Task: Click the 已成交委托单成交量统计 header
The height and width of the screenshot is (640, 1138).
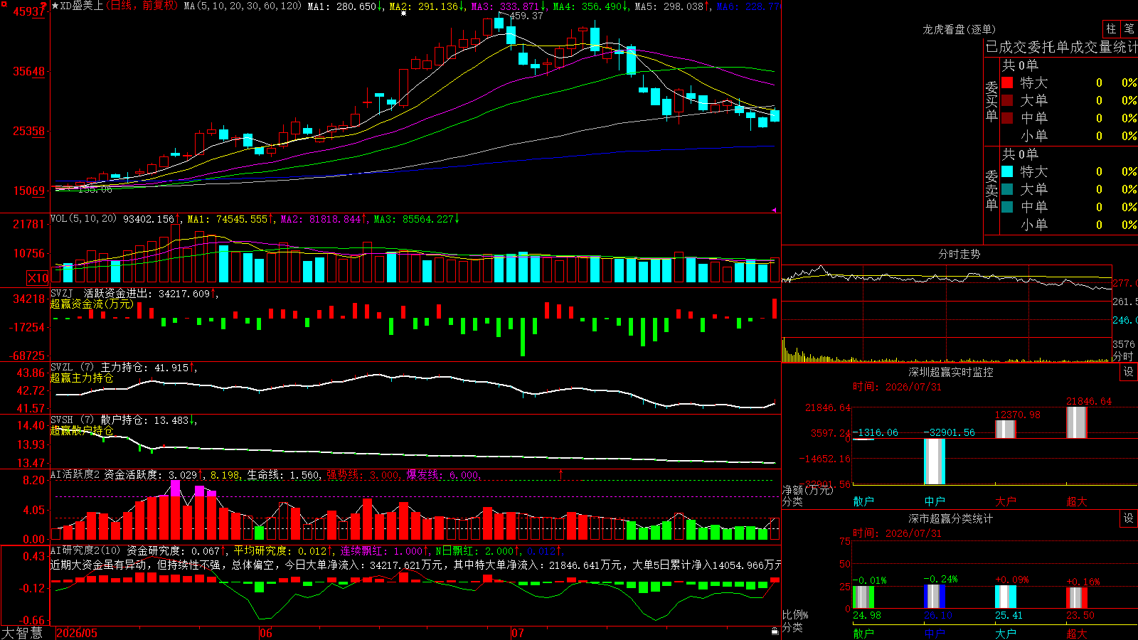Action: 1061,47
